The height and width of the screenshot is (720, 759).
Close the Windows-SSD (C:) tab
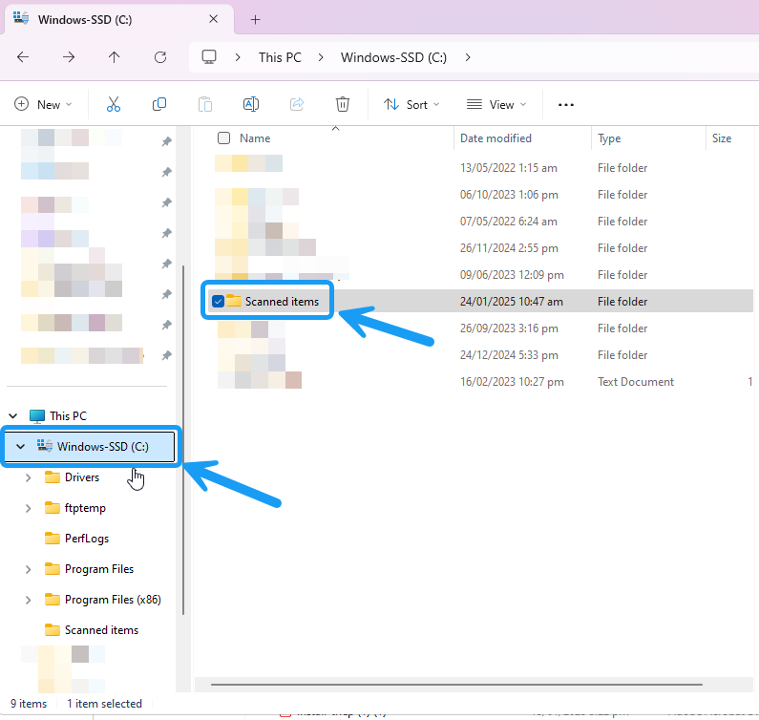tap(214, 19)
